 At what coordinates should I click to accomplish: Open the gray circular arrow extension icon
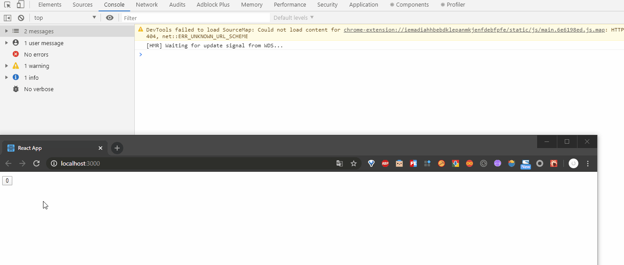[484, 163]
